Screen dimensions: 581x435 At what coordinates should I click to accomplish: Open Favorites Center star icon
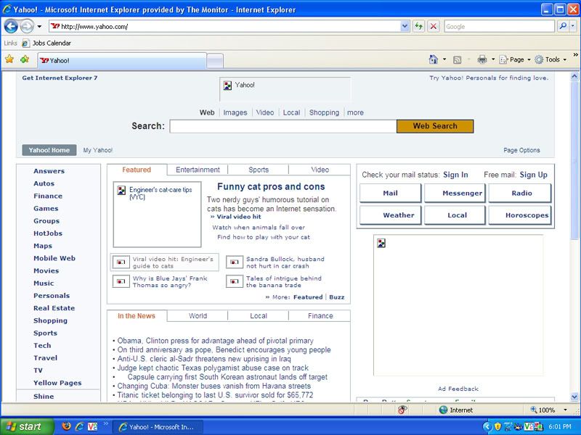(x=9, y=59)
